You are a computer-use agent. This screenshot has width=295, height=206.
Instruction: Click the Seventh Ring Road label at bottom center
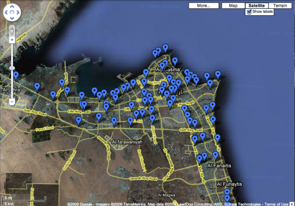(x=144, y=178)
